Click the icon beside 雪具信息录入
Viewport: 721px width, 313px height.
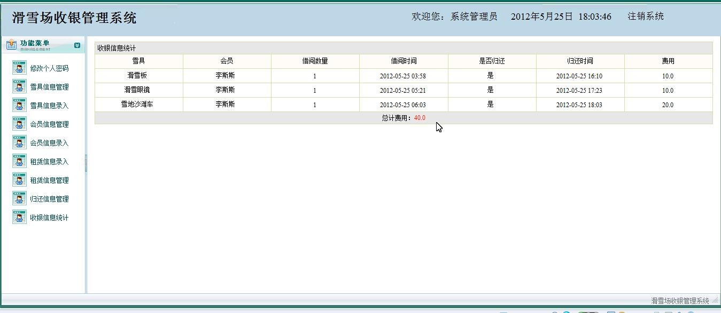click(19, 106)
